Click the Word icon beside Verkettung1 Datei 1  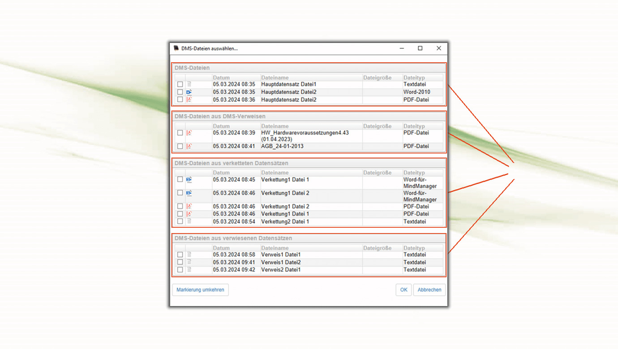point(189,179)
